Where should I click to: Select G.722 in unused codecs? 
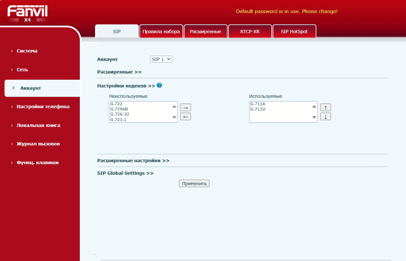(x=116, y=104)
